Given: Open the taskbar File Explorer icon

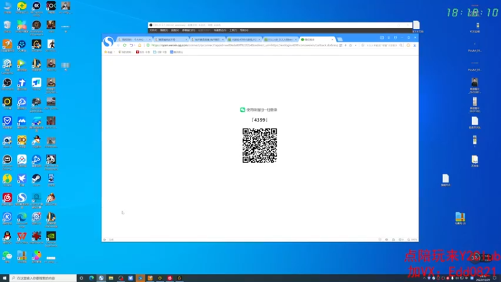Looking at the screenshot, I should tap(111, 278).
